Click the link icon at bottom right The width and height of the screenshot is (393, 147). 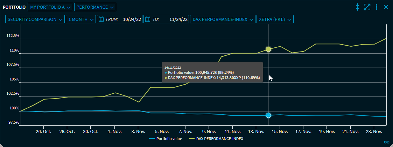(x=386, y=142)
